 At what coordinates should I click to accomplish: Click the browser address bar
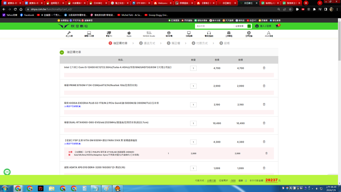[152, 9]
